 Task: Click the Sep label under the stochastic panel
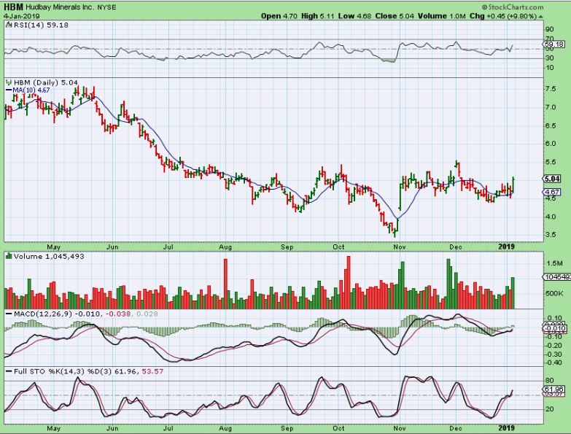click(287, 428)
